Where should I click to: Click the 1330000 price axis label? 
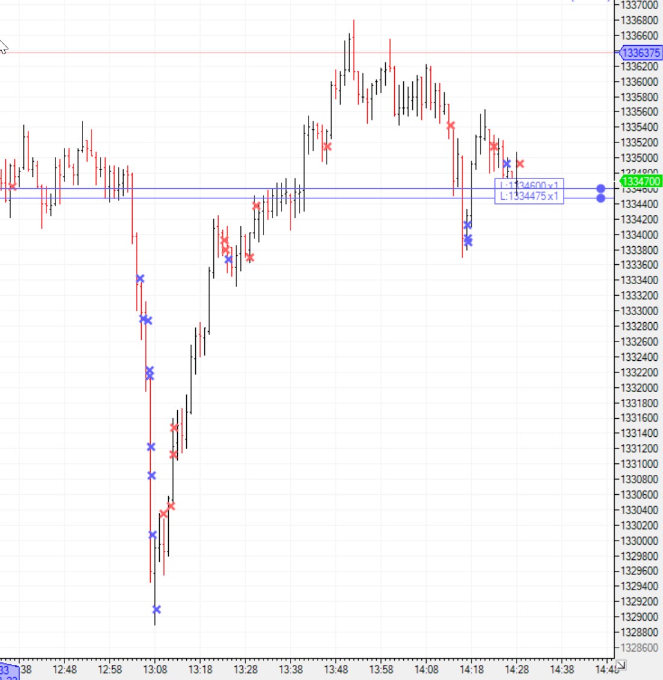(x=639, y=541)
